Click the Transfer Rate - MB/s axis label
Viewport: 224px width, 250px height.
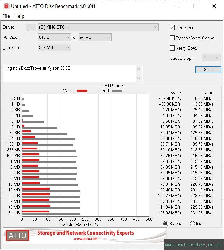point(78,224)
